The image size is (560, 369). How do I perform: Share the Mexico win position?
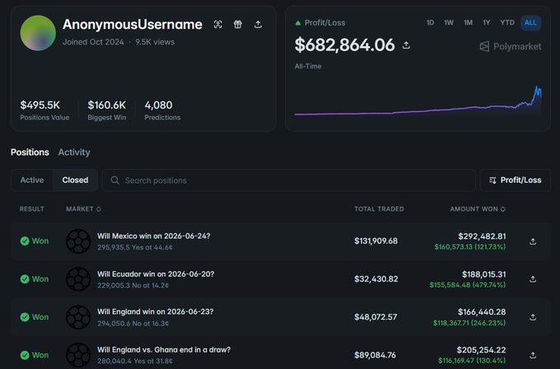(533, 241)
